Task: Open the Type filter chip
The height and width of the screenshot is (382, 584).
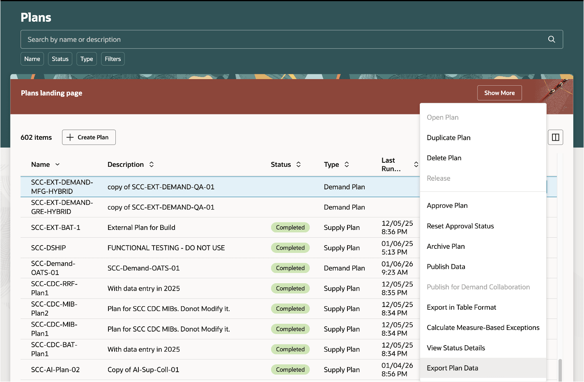Action: [x=87, y=59]
